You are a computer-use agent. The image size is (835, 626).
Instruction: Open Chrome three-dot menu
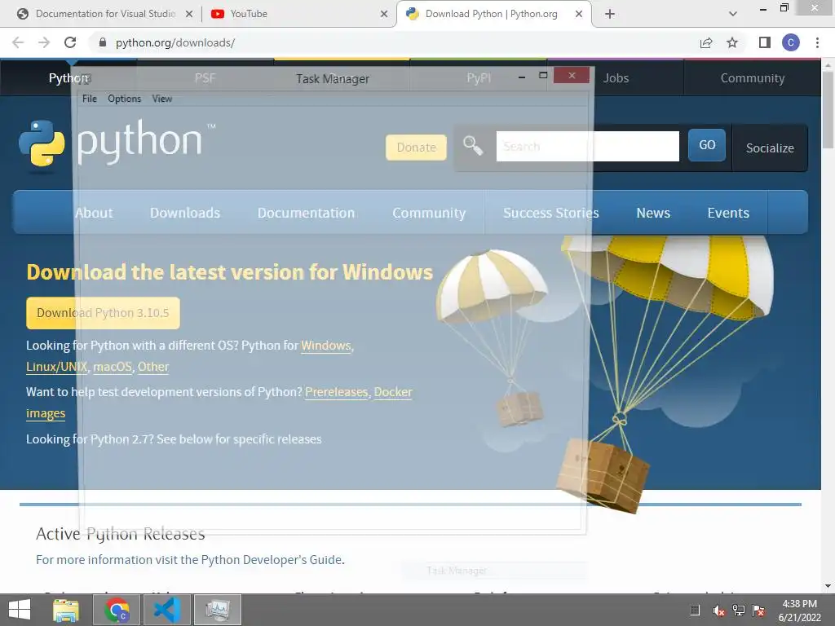point(817,42)
